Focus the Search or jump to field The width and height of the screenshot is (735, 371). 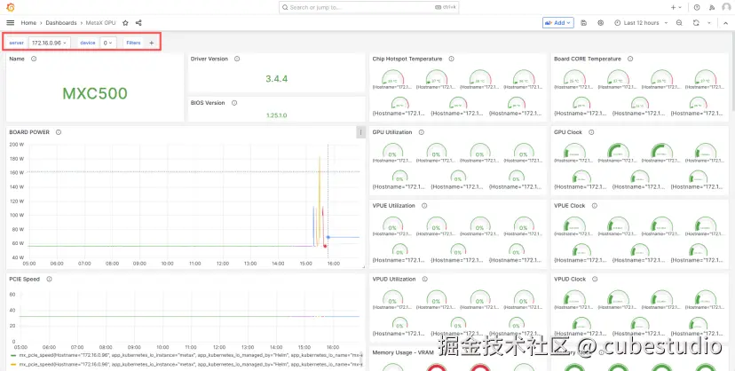point(369,7)
